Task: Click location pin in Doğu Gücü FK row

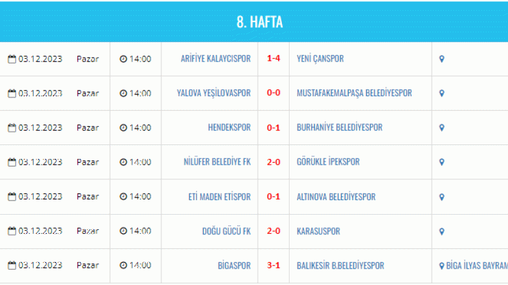Action: [441, 232]
